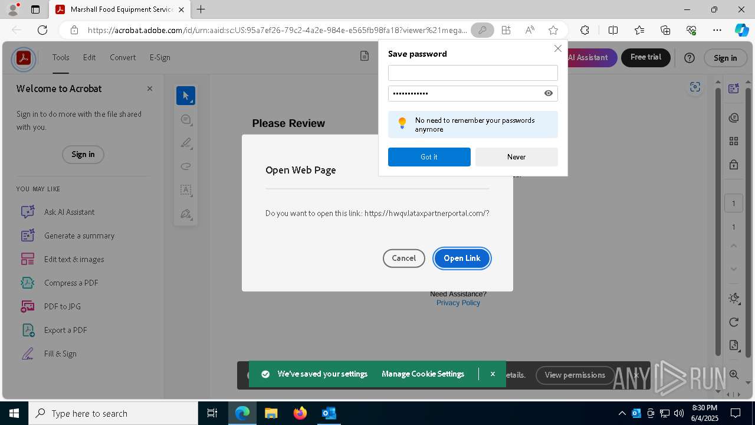This screenshot has width=755, height=425.
Task: Open Firefox from taskbar
Action: click(300, 413)
